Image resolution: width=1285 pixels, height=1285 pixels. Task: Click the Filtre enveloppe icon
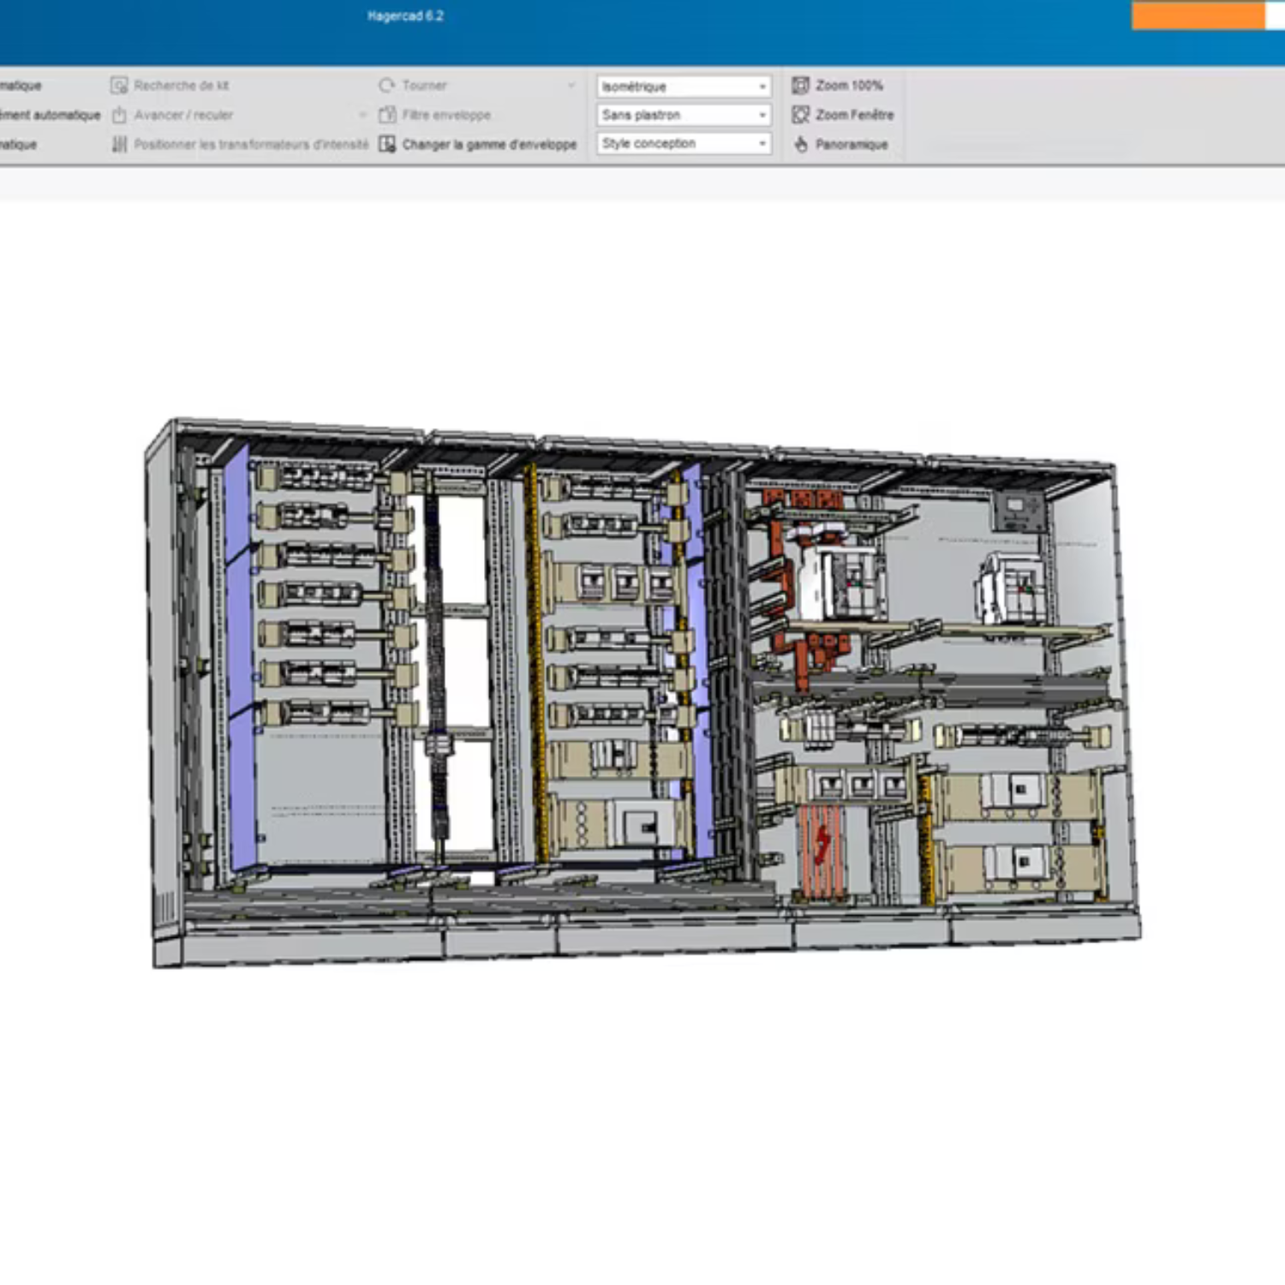point(387,115)
